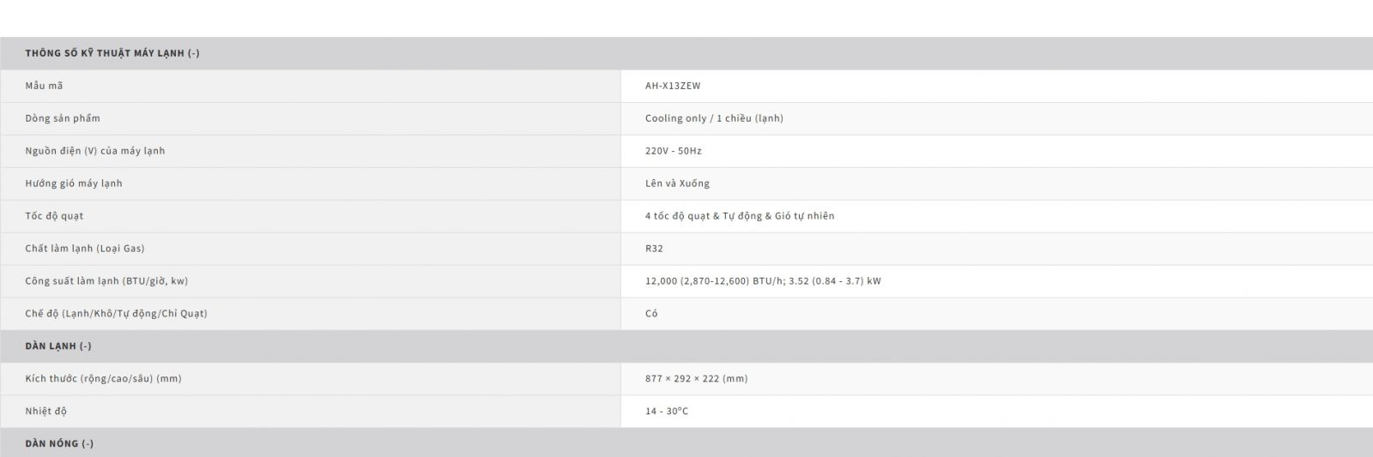Select the Dòng sản phẩm label

pyautogui.click(x=63, y=118)
